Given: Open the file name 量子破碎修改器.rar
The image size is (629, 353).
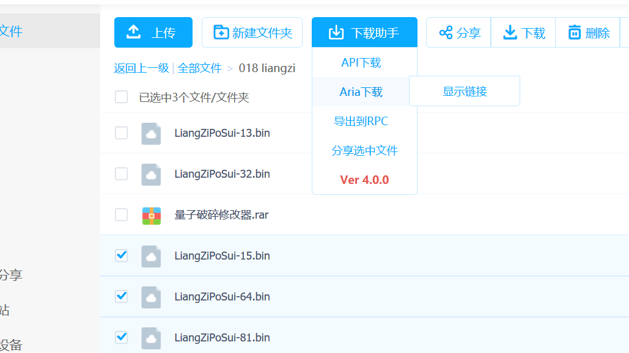Looking at the screenshot, I should (221, 215).
